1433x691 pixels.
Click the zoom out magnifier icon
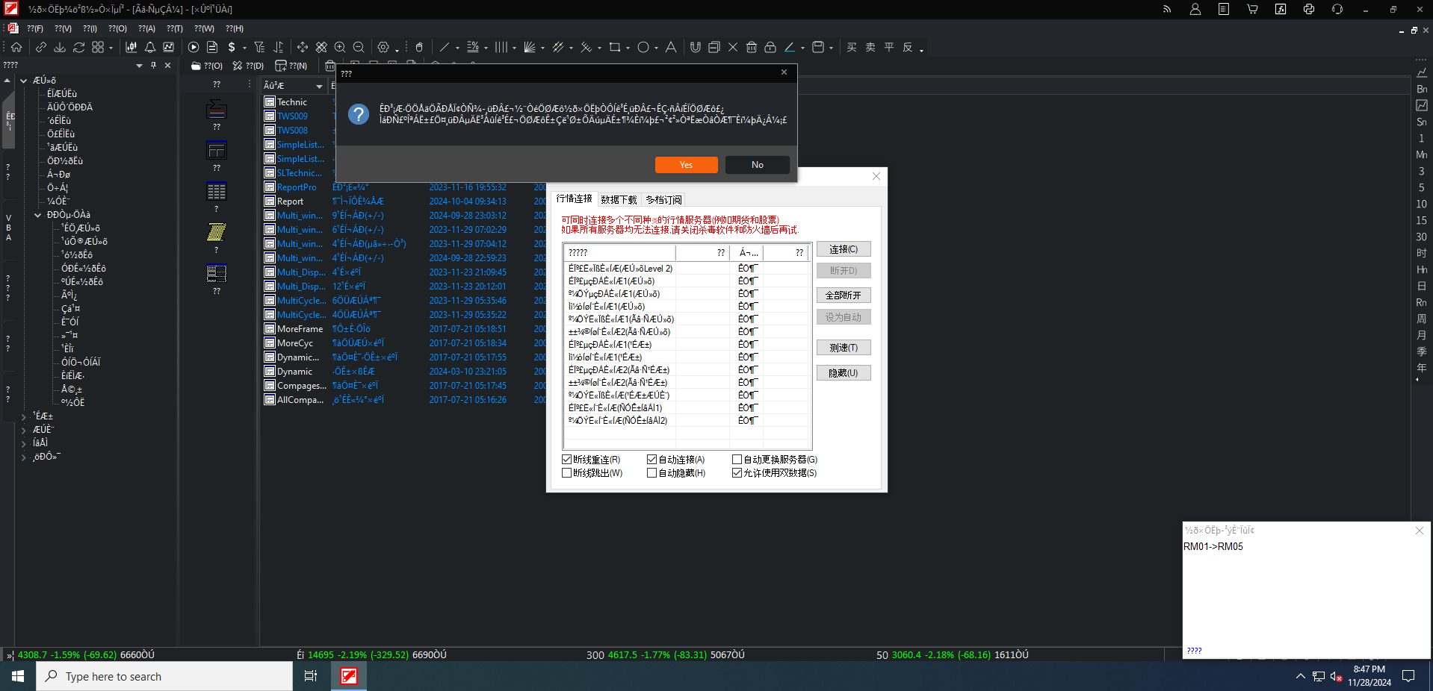point(359,47)
